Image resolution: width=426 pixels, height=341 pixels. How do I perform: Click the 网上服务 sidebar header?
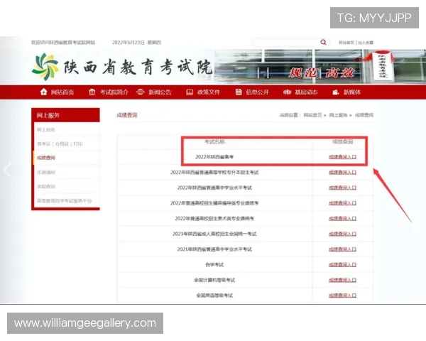65,115
